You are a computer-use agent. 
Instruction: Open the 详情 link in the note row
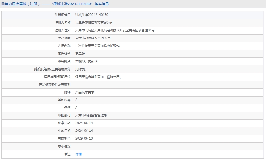78,154
